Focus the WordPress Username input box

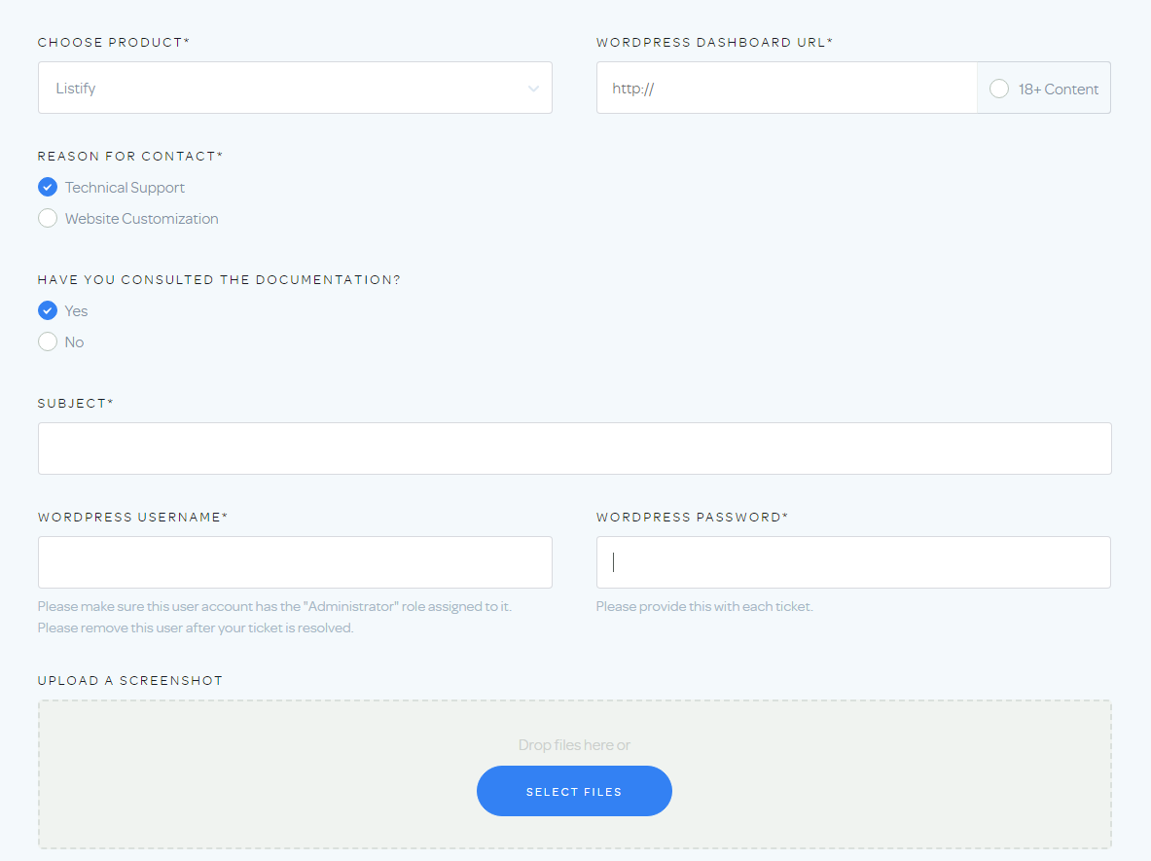pyautogui.click(x=295, y=562)
